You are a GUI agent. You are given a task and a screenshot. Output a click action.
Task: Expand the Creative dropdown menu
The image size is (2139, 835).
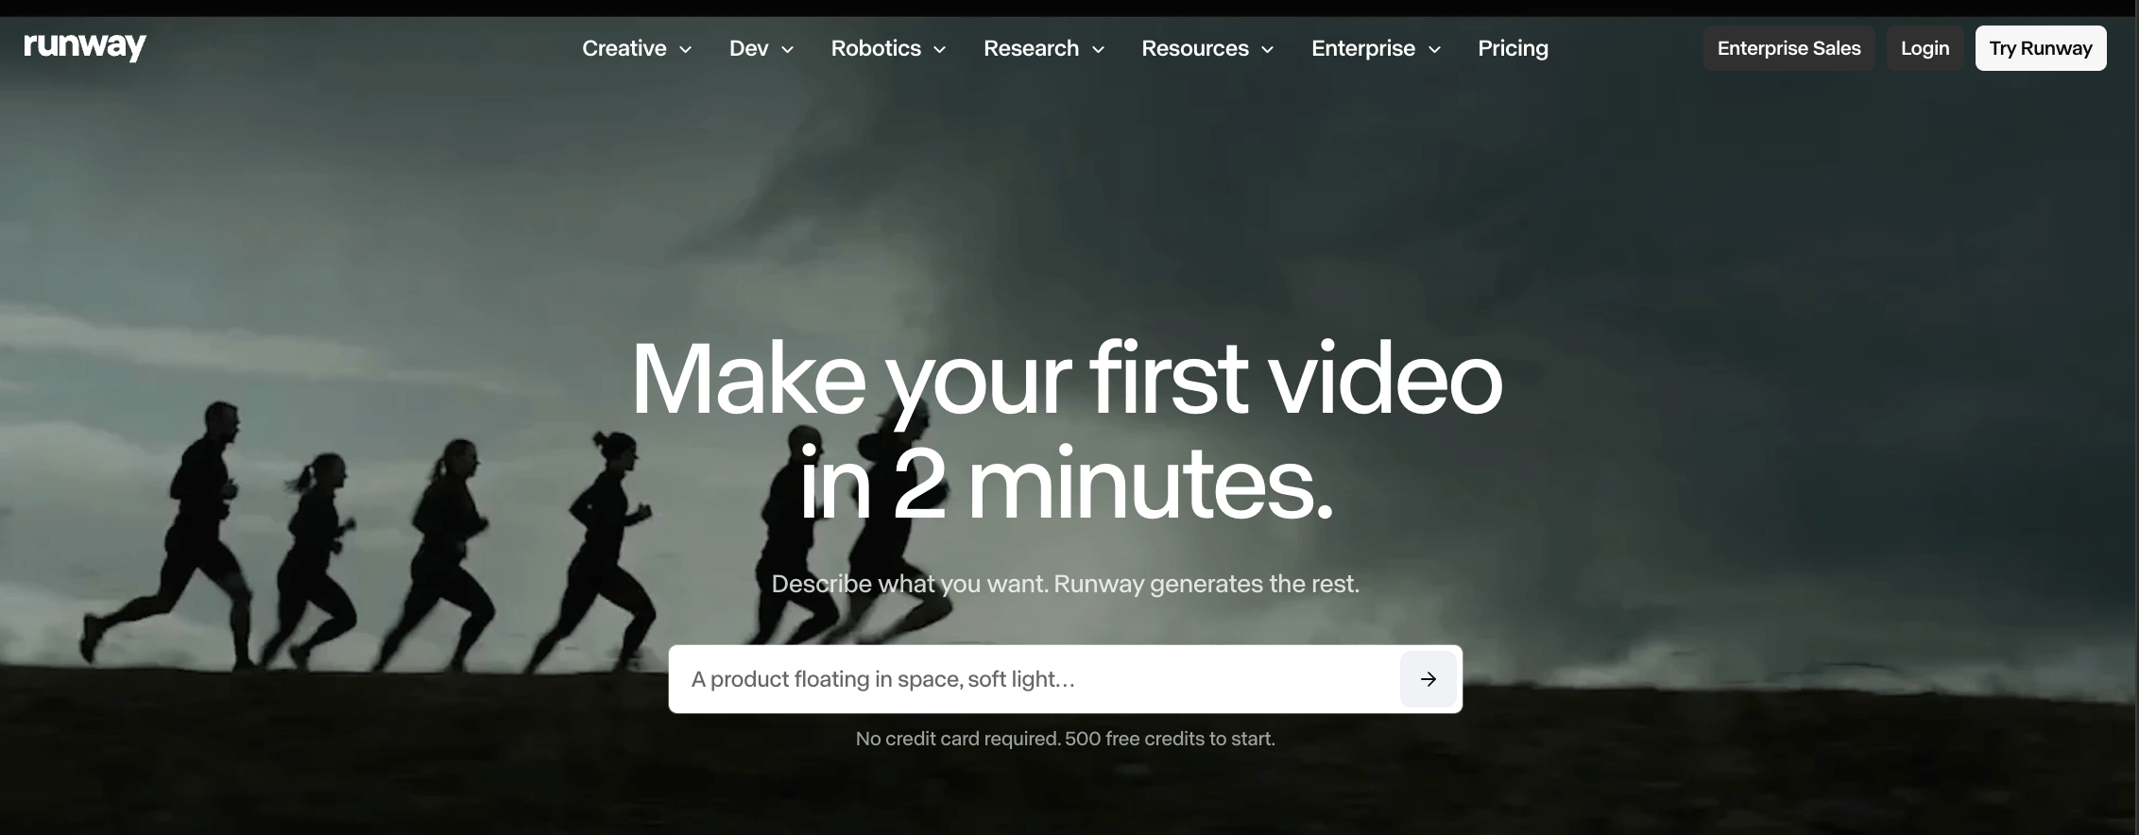637,48
